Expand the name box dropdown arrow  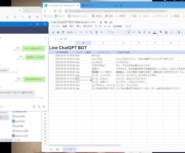click(55, 39)
